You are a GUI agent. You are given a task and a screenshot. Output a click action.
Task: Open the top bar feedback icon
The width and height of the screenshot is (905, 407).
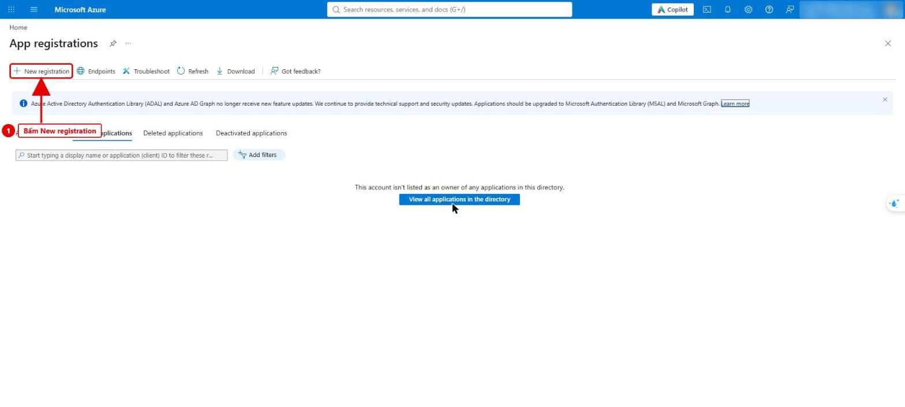point(790,9)
